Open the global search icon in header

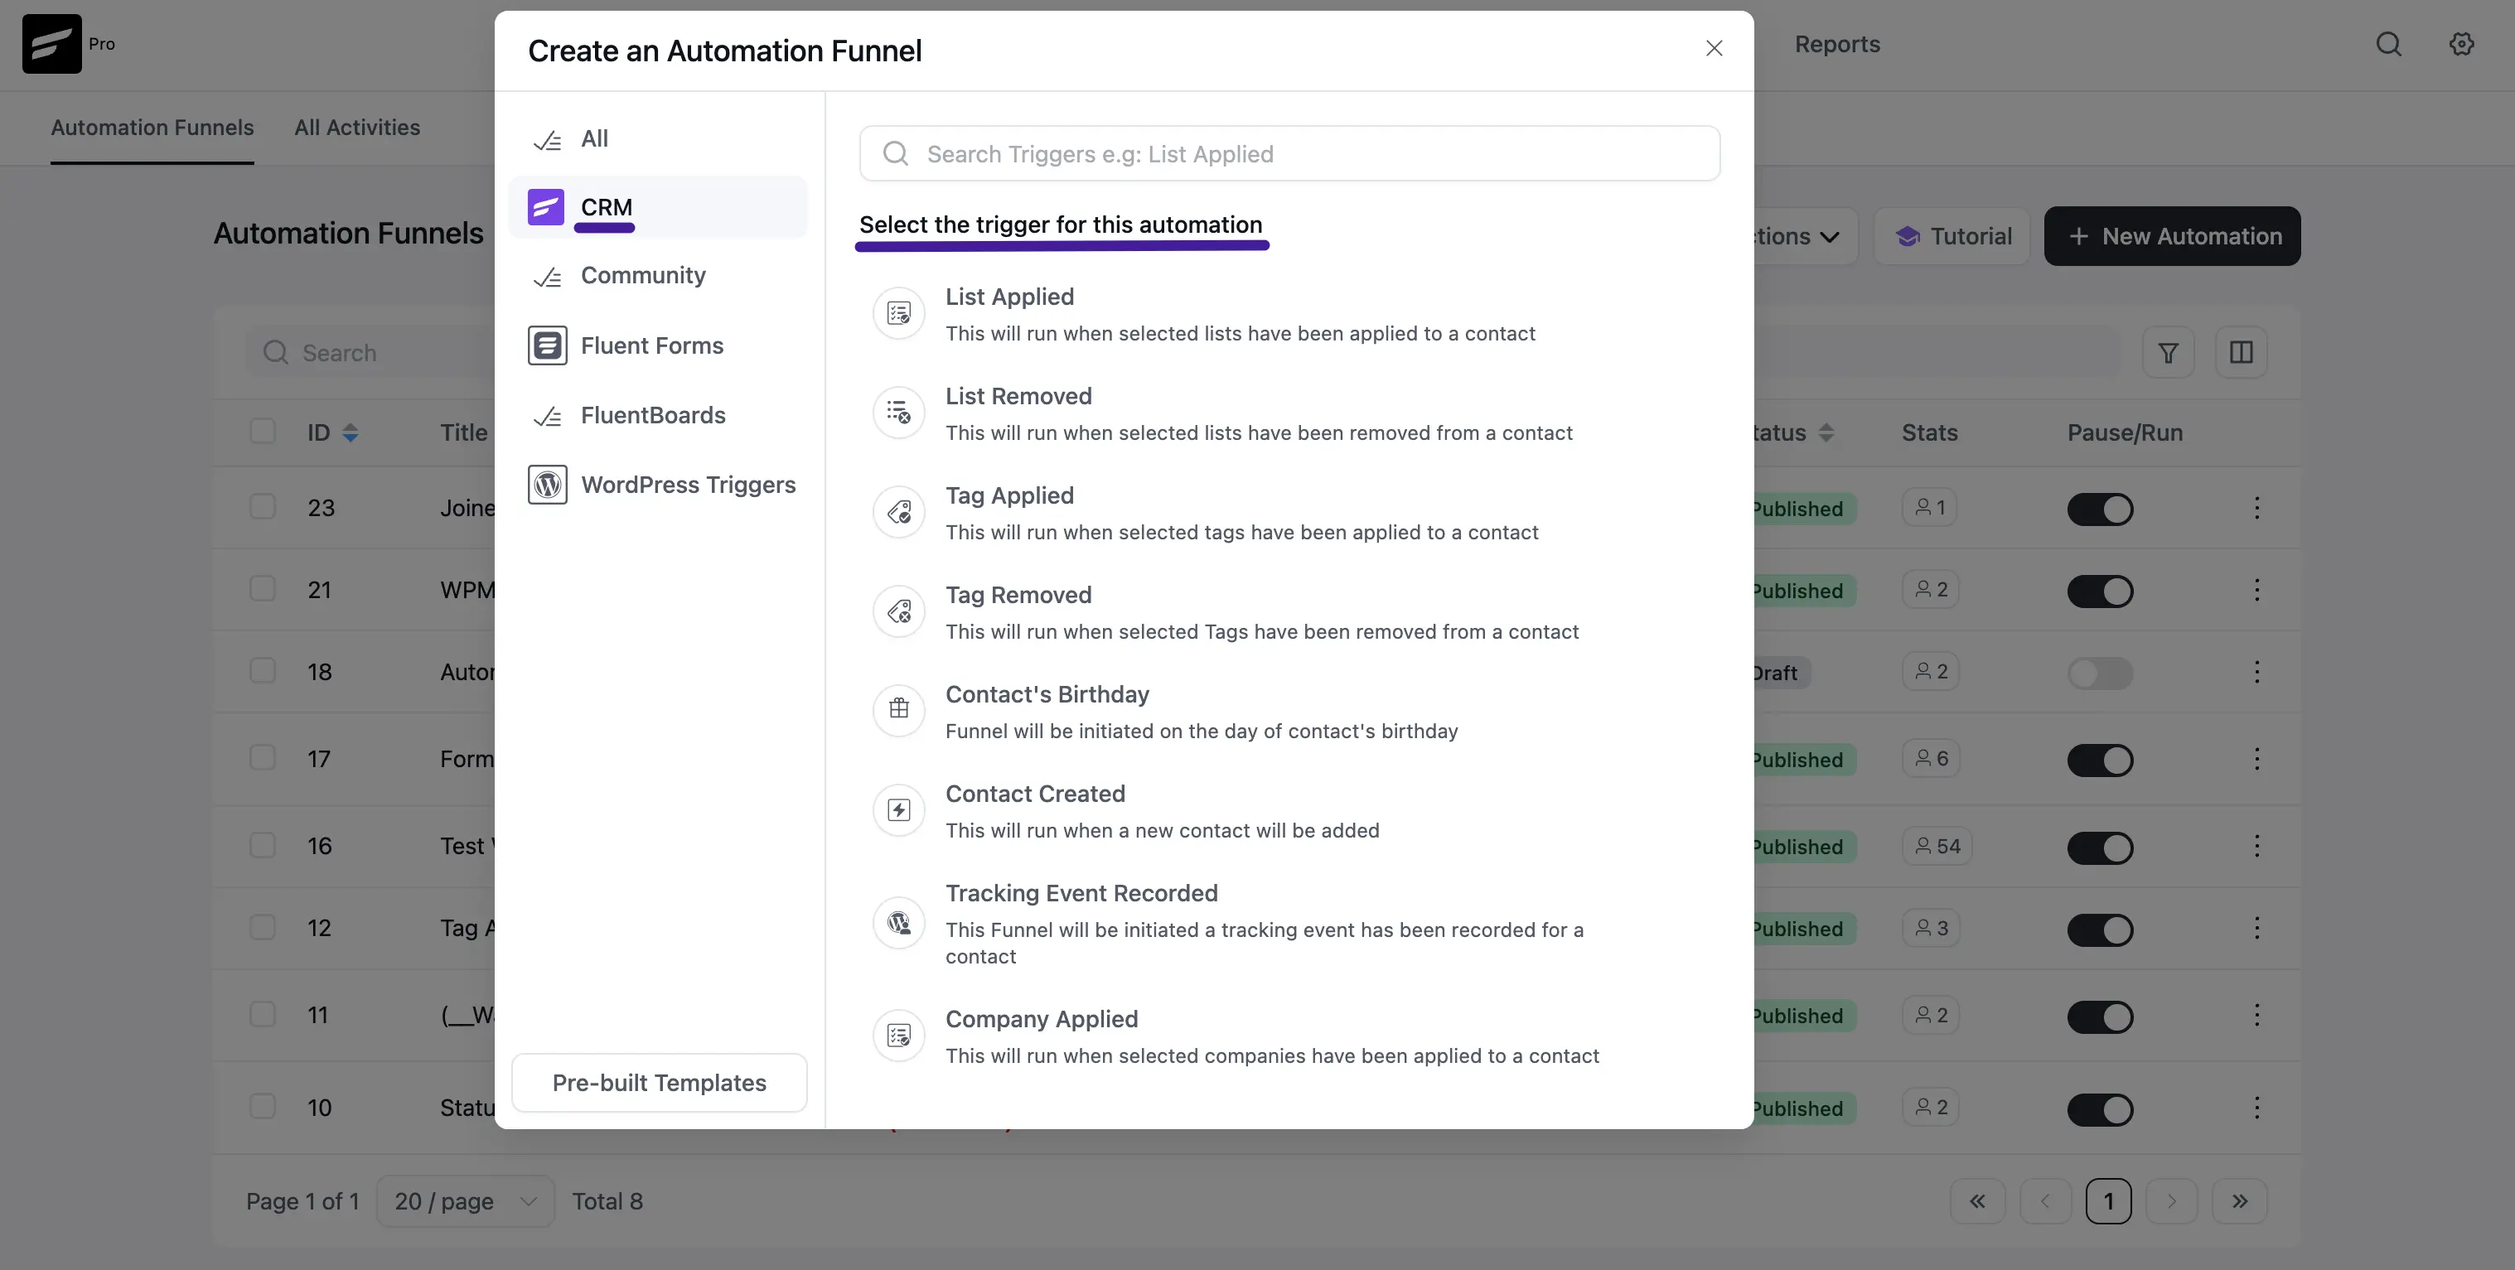point(2388,44)
